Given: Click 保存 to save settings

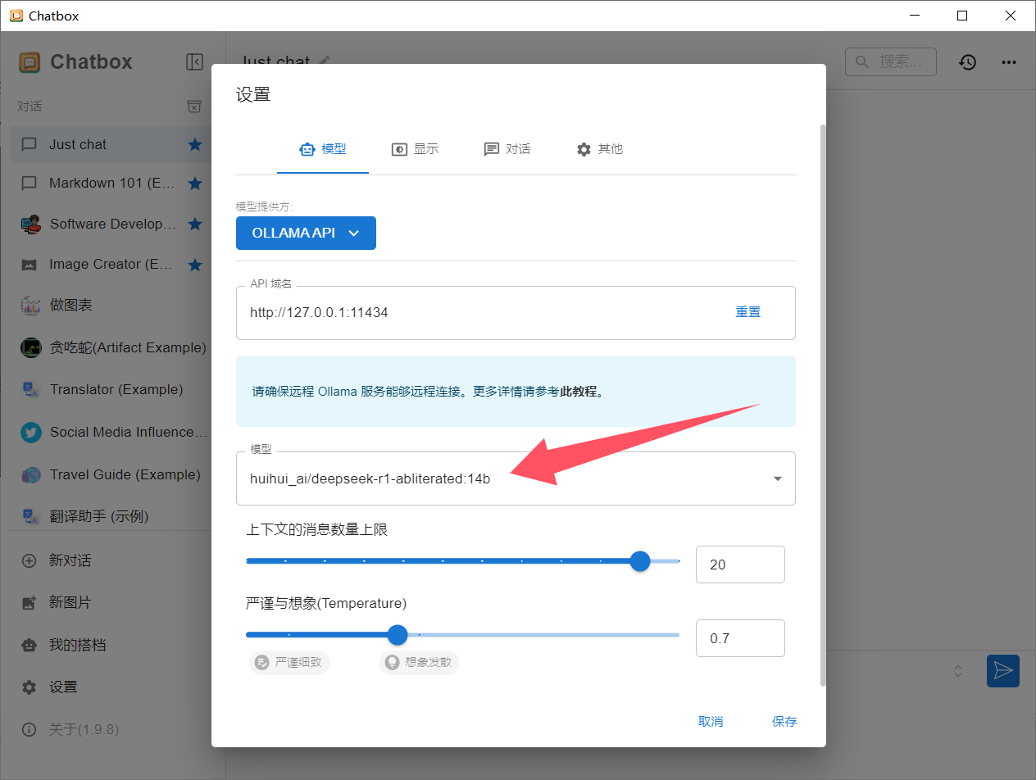Looking at the screenshot, I should click(x=784, y=722).
